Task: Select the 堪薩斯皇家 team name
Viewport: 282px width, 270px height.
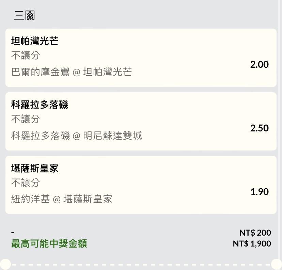Action: click(x=35, y=168)
